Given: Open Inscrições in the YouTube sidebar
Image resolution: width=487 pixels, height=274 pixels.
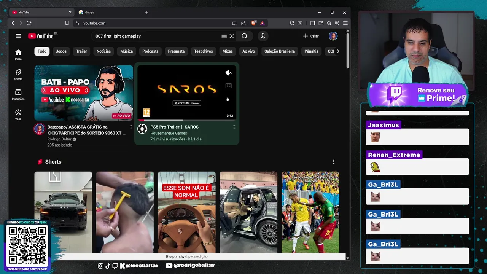Looking at the screenshot, I should pos(18,95).
